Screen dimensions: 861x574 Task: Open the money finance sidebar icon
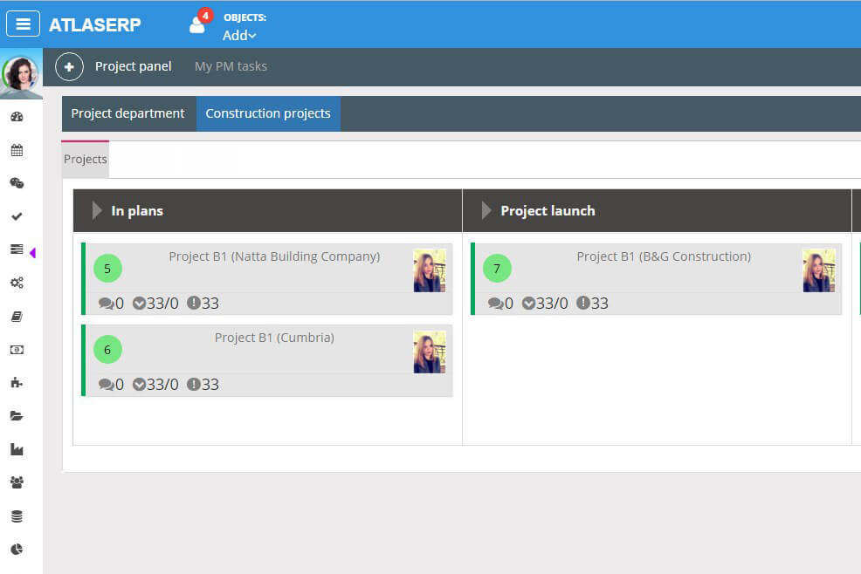click(17, 350)
